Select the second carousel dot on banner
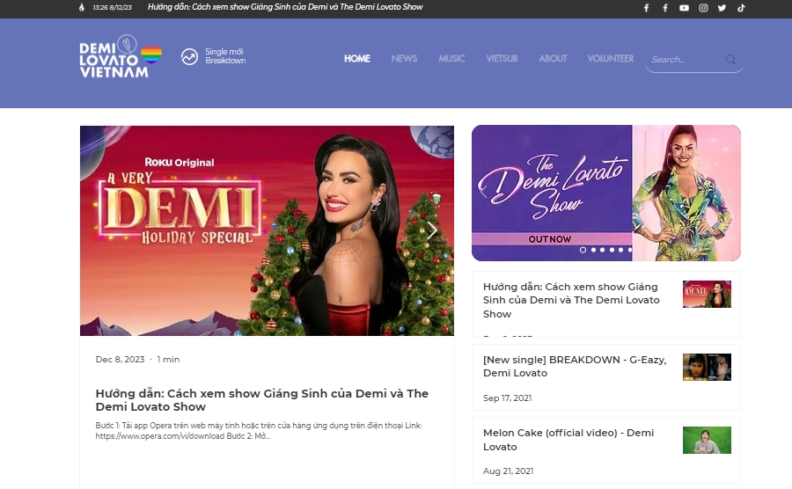 (x=593, y=250)
